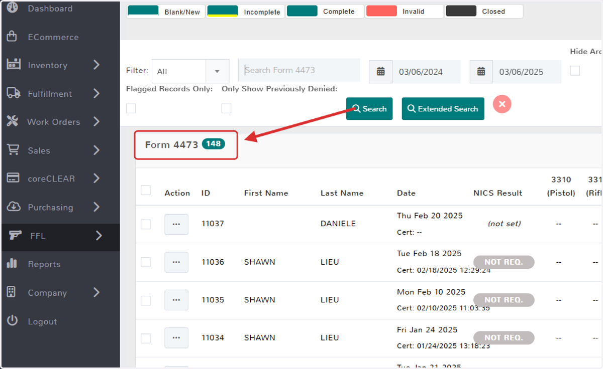Expand the Sales menu chevron
This screenshot has width=603, height=369.
[x=96, y=150]
